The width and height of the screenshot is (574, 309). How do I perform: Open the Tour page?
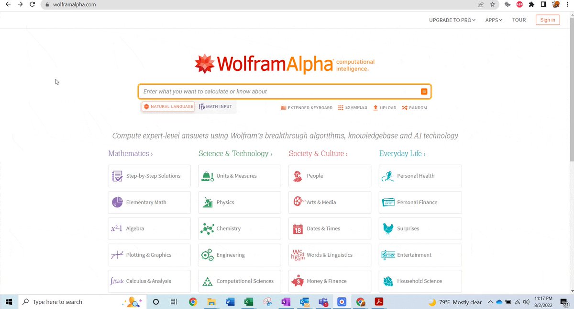[519, 20]
